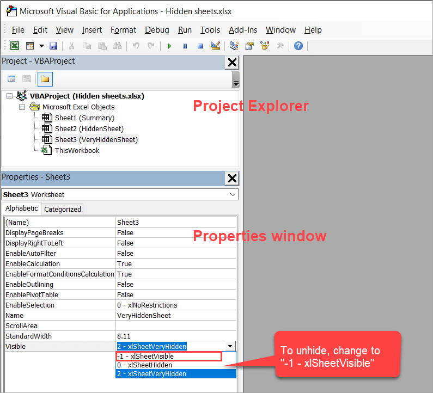Close the Properties - Sheet3 pane
The image size is (433, 393).
[232, 179]
